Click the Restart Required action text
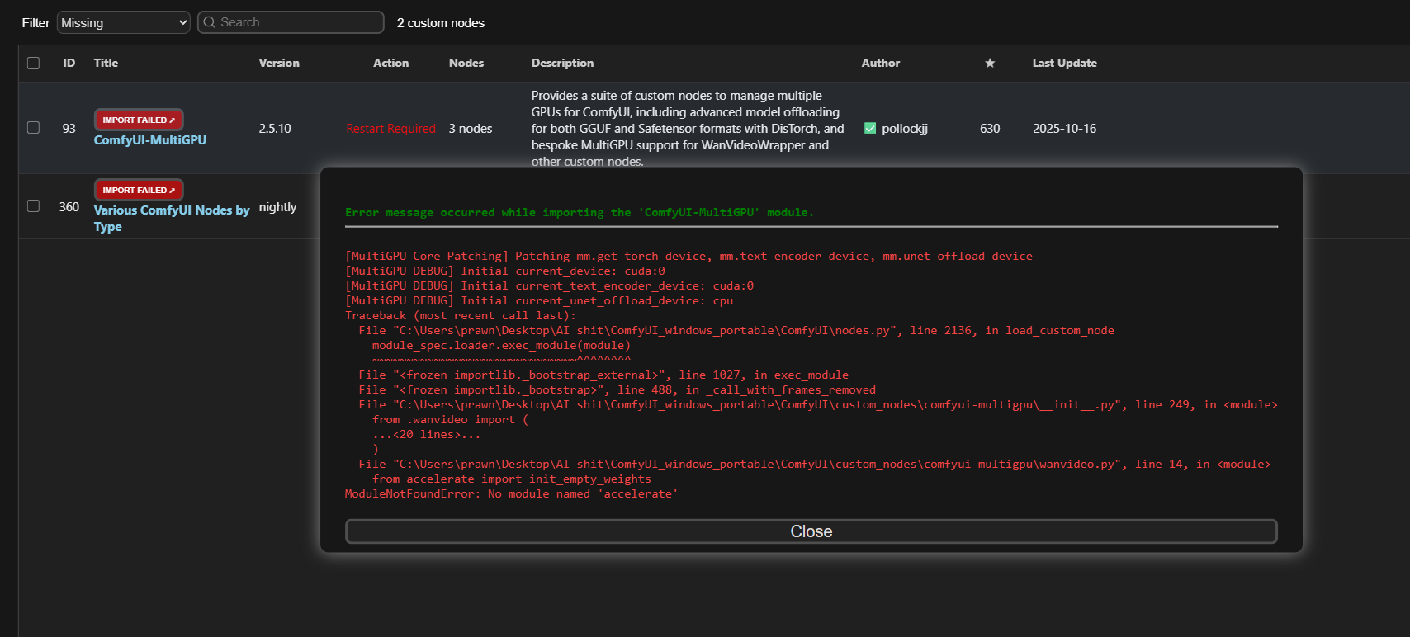This screenshot has width=1410, height=637. tap(391, 129)
